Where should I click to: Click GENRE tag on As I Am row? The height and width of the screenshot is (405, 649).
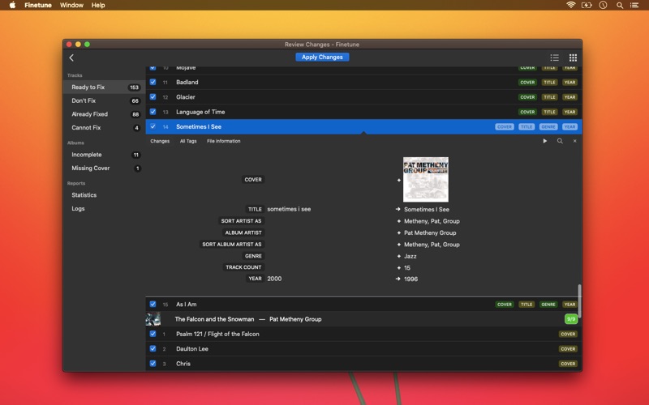[x=548, y=305]
